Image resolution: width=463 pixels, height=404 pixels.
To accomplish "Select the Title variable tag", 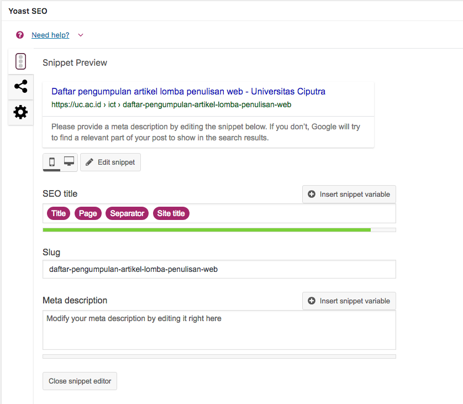I will point(59,213).
